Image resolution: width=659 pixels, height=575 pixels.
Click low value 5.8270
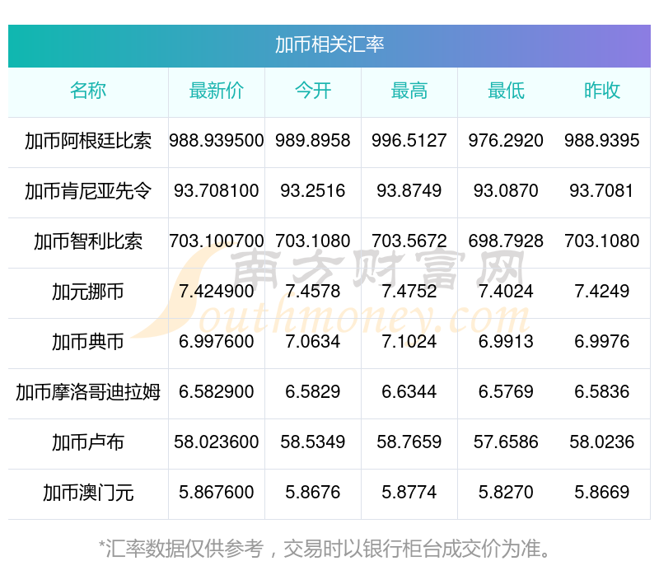(x=506, y=492)
